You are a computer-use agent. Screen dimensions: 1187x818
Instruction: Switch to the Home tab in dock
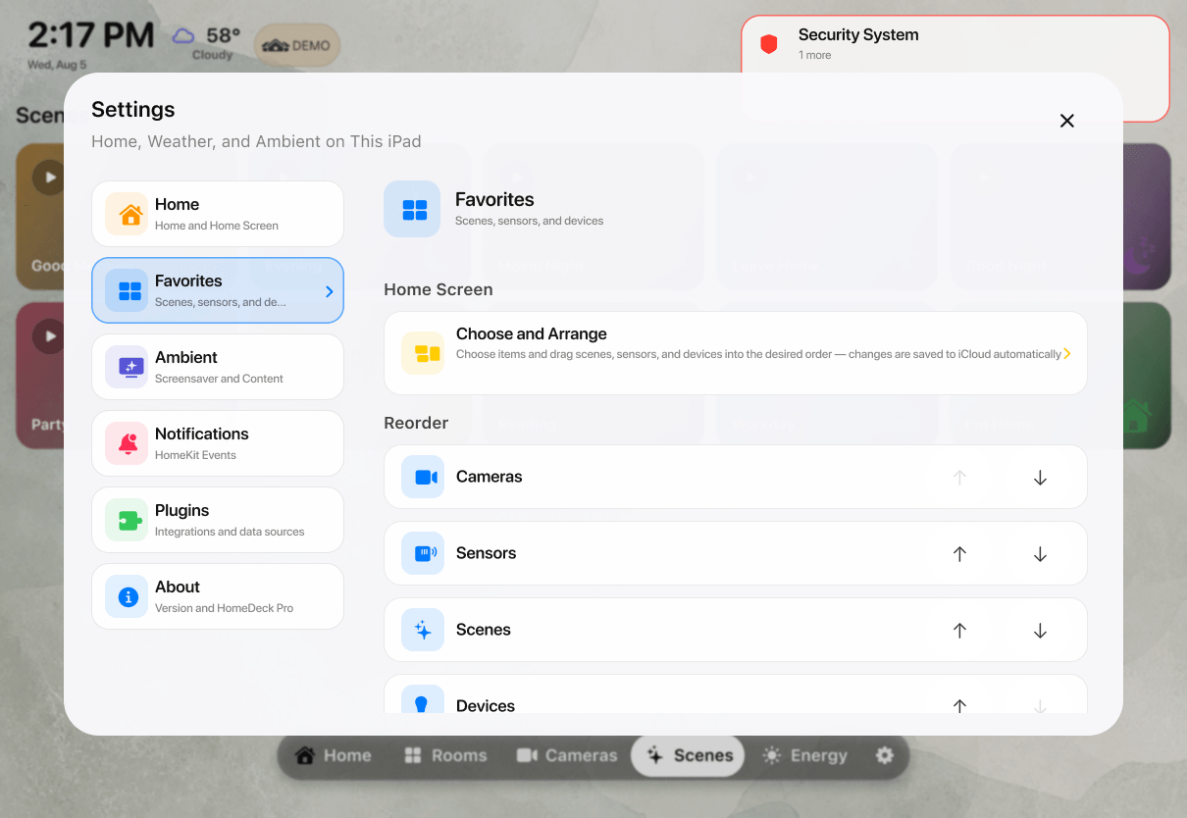pos(334,755)
